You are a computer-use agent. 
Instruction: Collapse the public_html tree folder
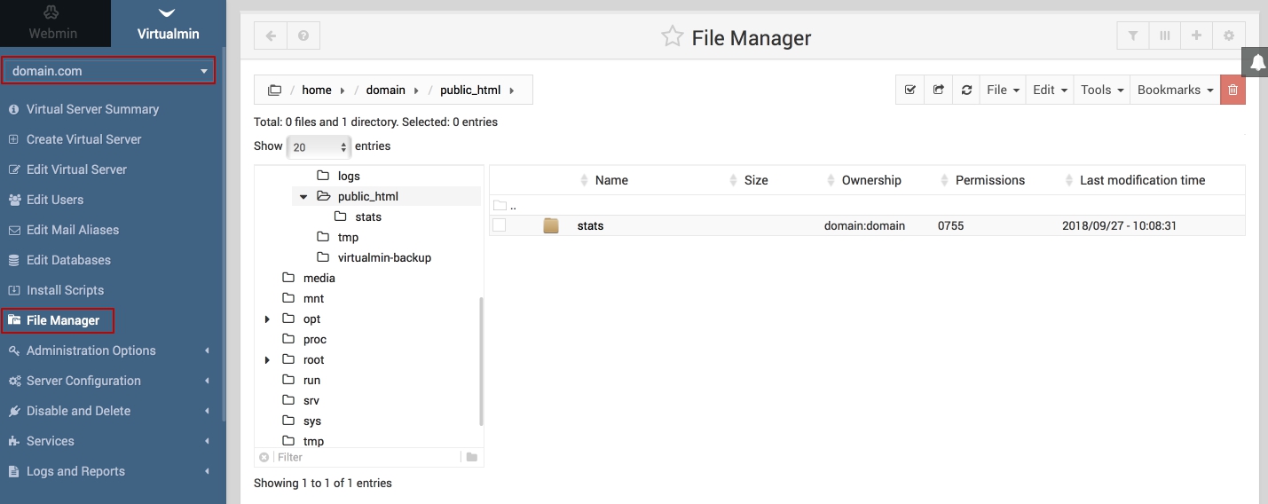(x=303, y=197)
